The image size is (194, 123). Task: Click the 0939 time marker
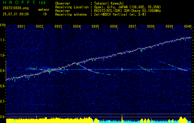[x=169, y=26]
